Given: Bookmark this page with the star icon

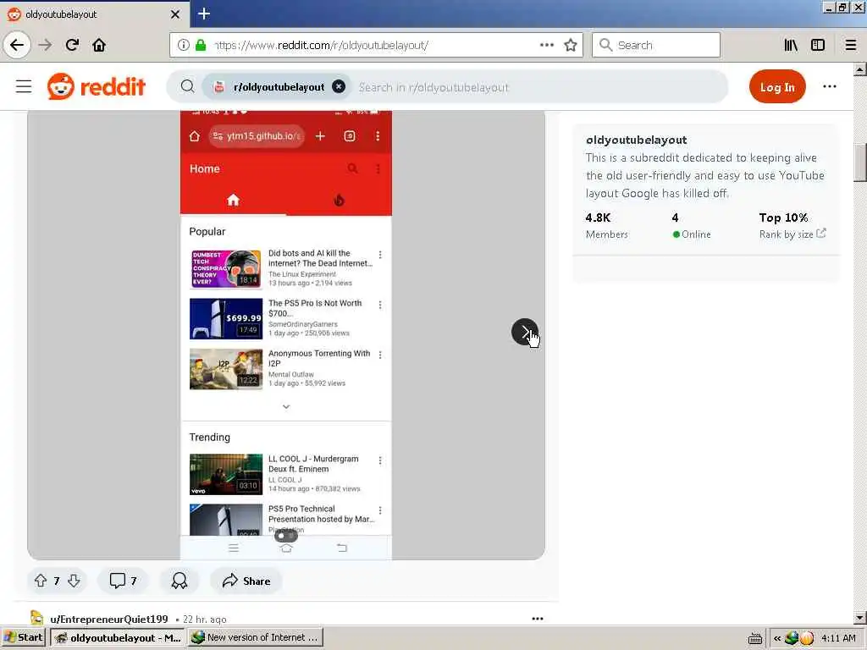Looking at the screenshot, I should click(x=571, y=45).
